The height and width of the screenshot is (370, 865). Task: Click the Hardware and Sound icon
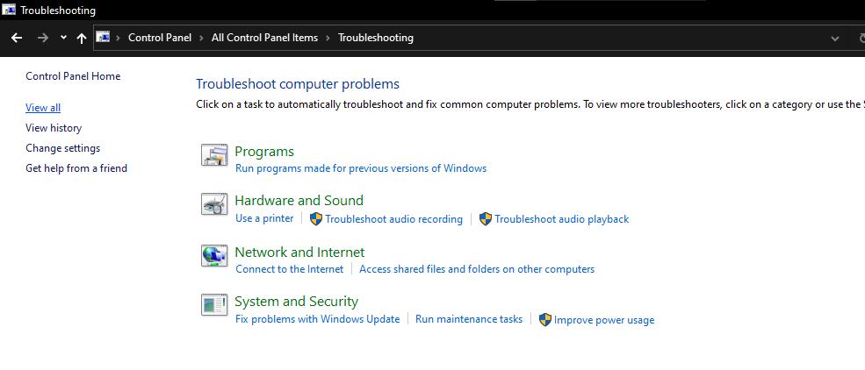(214, 205)
